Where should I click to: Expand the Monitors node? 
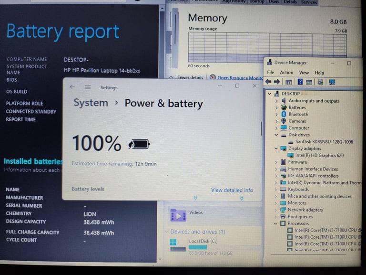pyautogui.click(x=276, y=203)
